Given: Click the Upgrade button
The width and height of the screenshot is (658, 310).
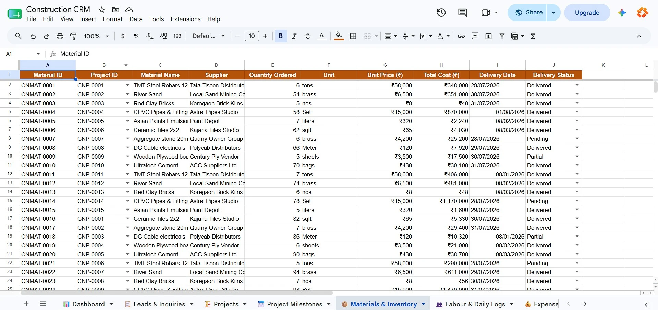Looking at the screenshot, I should (x=587, y=13).
